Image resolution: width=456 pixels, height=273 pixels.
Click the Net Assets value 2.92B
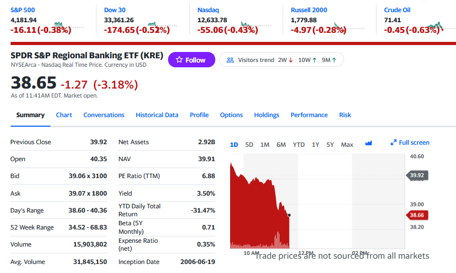(206, 142)
